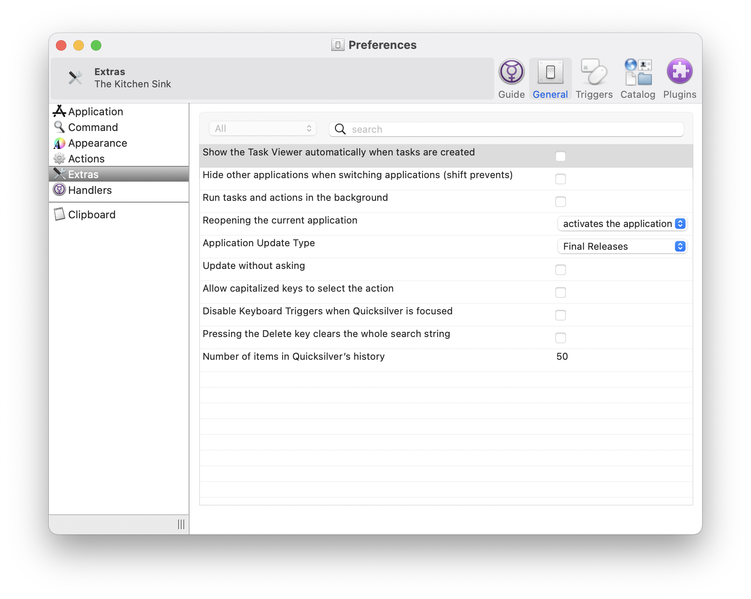Screen dimensions: 751x599
Task: Click the Extras tools icon in sidebar
Action: point(59,174)
